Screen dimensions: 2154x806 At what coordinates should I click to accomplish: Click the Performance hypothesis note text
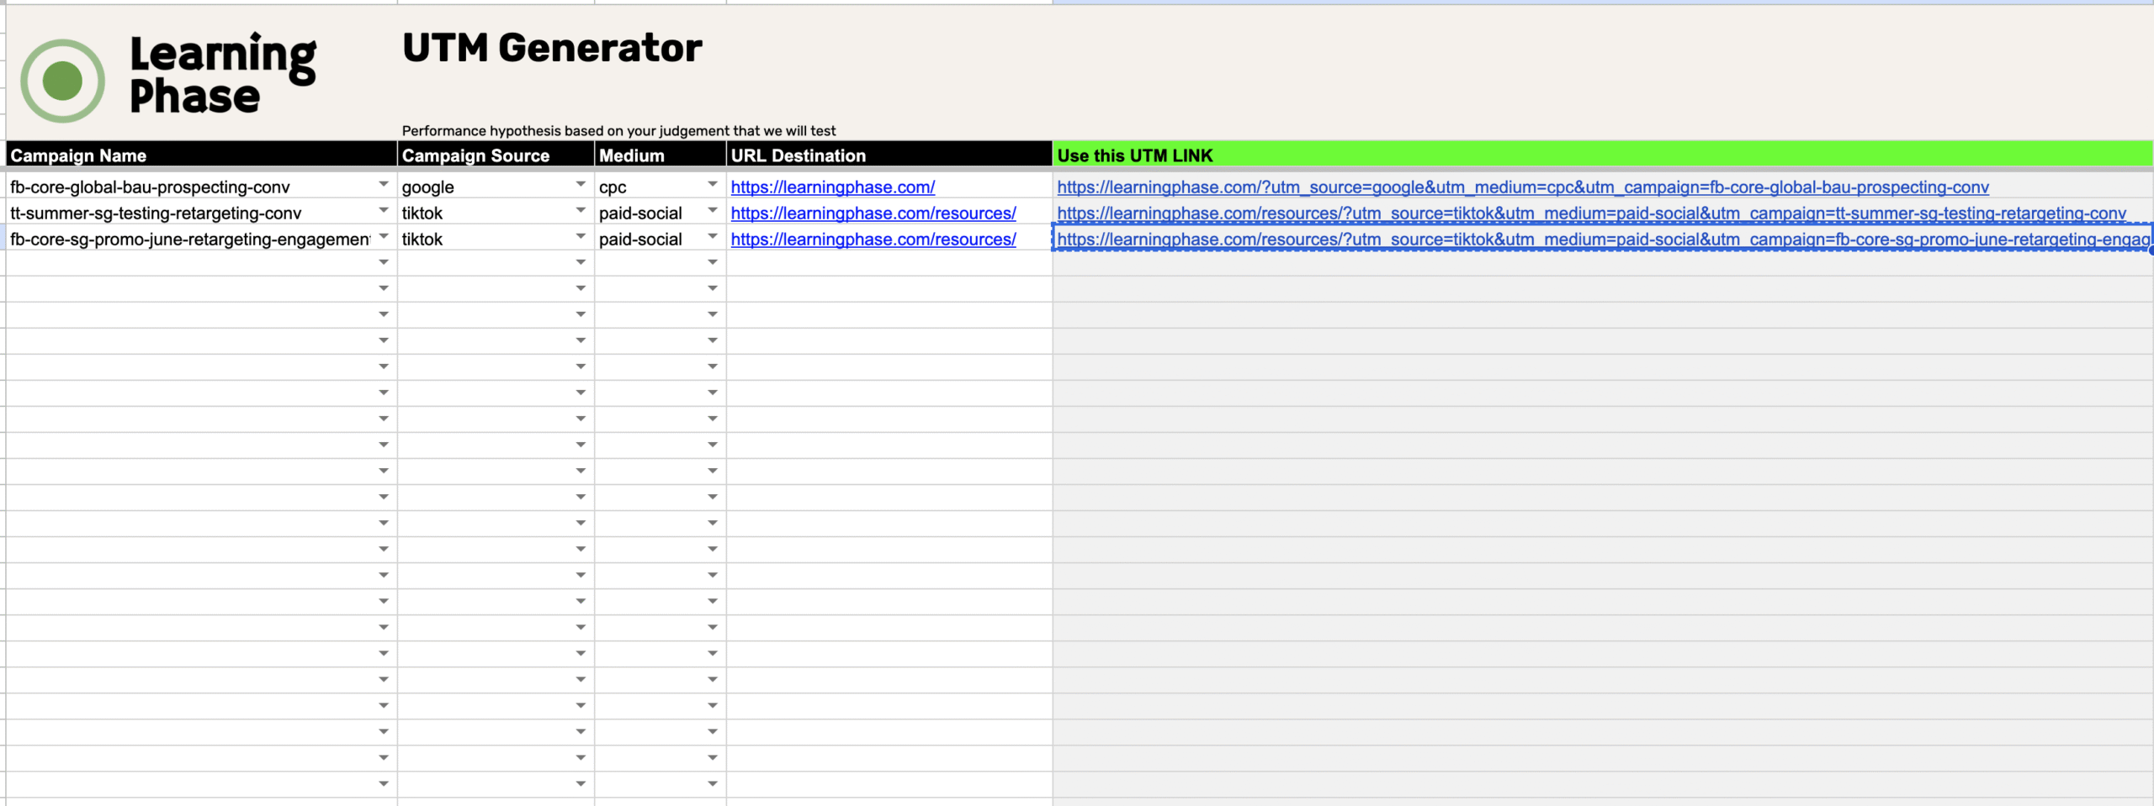[618, 130]
